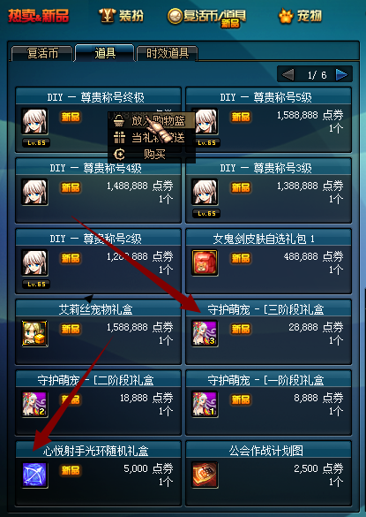Image resolution: width=366 pixels, height=517 pixels.
Task: Select the DIY 尊贵称号3级 character thumbnail
Action: [205, 192]
